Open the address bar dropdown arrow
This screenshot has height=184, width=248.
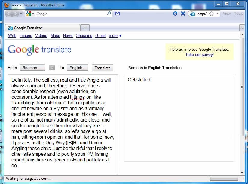217,14
